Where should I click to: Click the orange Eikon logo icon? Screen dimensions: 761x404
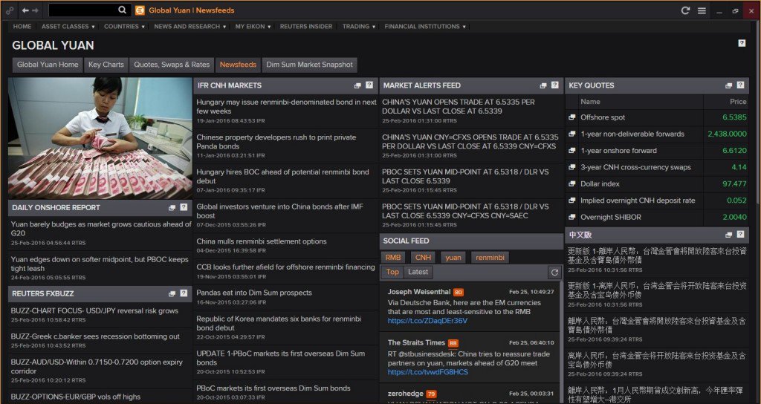point(140,10)
